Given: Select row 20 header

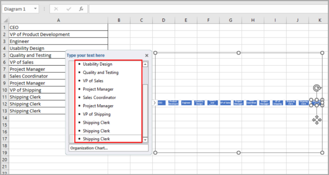Looking at the screenshot, I should coord(5,160).
